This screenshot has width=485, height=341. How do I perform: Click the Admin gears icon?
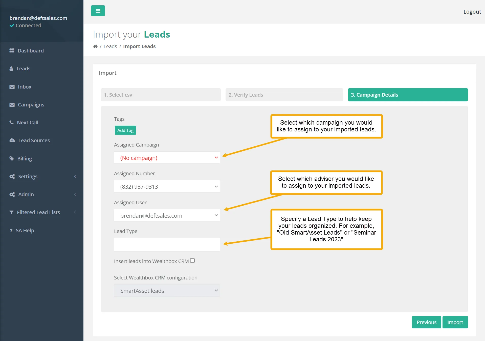[x=12, y=194]
